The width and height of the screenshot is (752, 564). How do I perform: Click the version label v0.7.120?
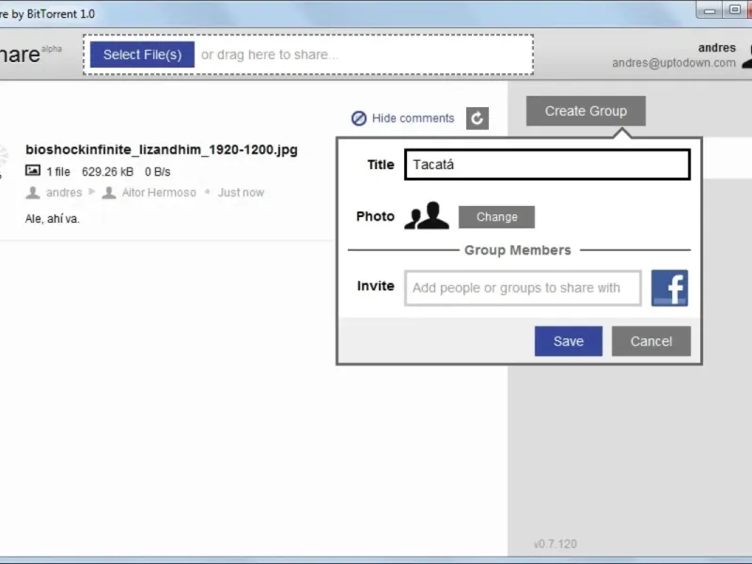click(x=556, y=544)
